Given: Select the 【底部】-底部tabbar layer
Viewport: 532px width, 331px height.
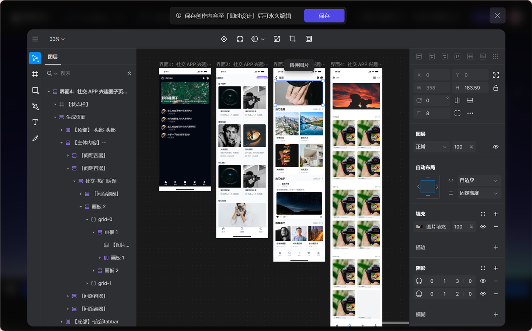Looking at the screenshot, I should (x=96, y=321).
